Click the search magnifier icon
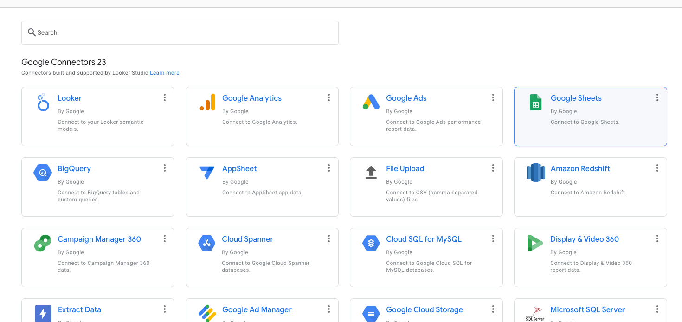The width and height of the screenshot is (682, 322). tap(32, 32)
